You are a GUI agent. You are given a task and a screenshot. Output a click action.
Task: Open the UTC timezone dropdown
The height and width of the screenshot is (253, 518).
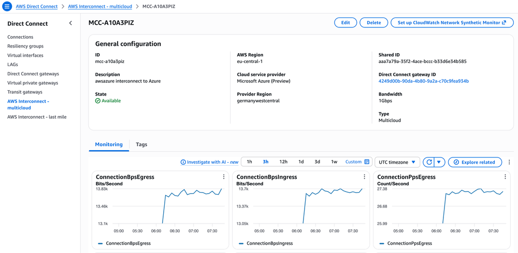[397, 162]
